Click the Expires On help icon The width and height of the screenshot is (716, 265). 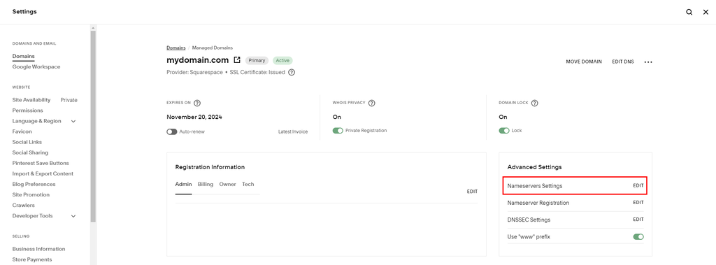[x=197, y=103]
